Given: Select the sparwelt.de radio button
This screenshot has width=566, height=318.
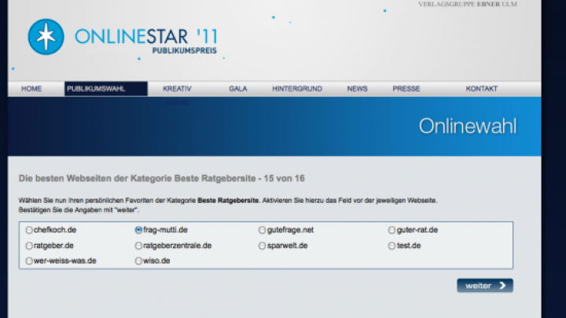Looking at the screenshot, I should [x=262, y=246].
